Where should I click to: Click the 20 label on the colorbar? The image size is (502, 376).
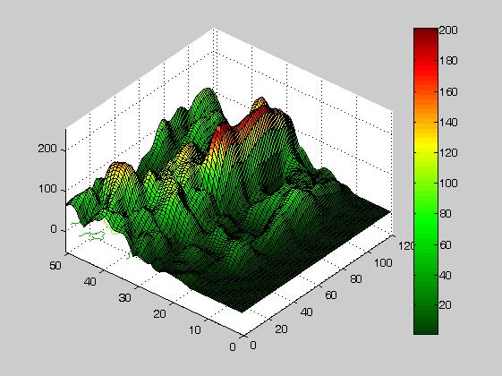[x=446, y=304]
